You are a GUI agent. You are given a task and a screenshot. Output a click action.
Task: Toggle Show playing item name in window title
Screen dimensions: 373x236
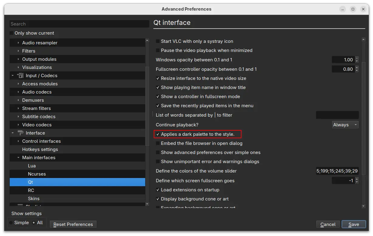pos(158,87)
